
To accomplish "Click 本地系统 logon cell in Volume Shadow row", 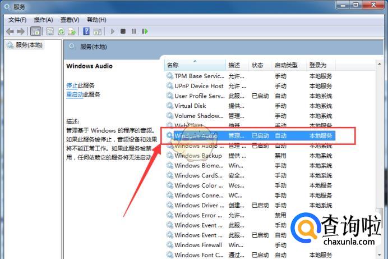I will point(321,116).
